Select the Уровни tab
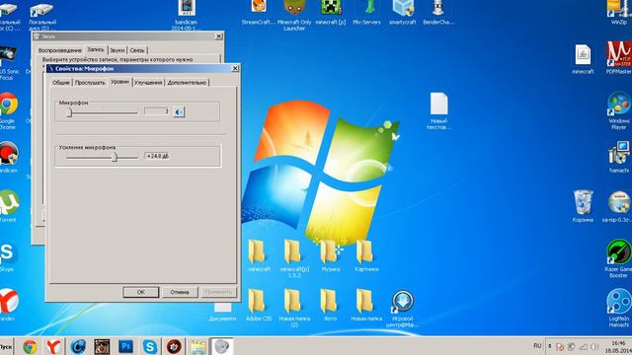This screenshot has height=355, width=632. [x=120, y=81]
